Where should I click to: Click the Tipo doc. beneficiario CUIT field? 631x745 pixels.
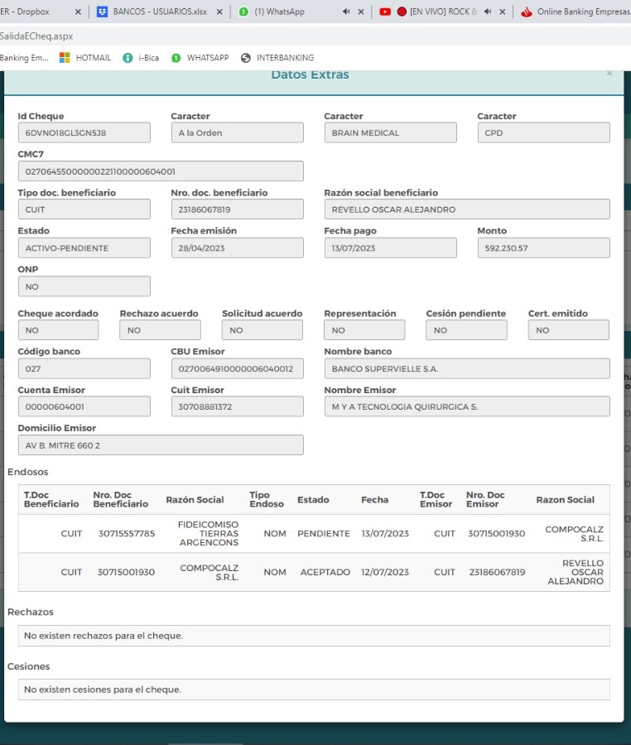pyautogui.click(x=84, y=209)
